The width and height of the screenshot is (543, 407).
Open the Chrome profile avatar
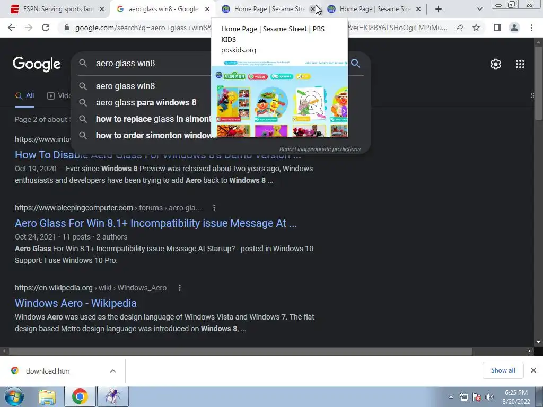pyautogui.click(x=514, y=28)
